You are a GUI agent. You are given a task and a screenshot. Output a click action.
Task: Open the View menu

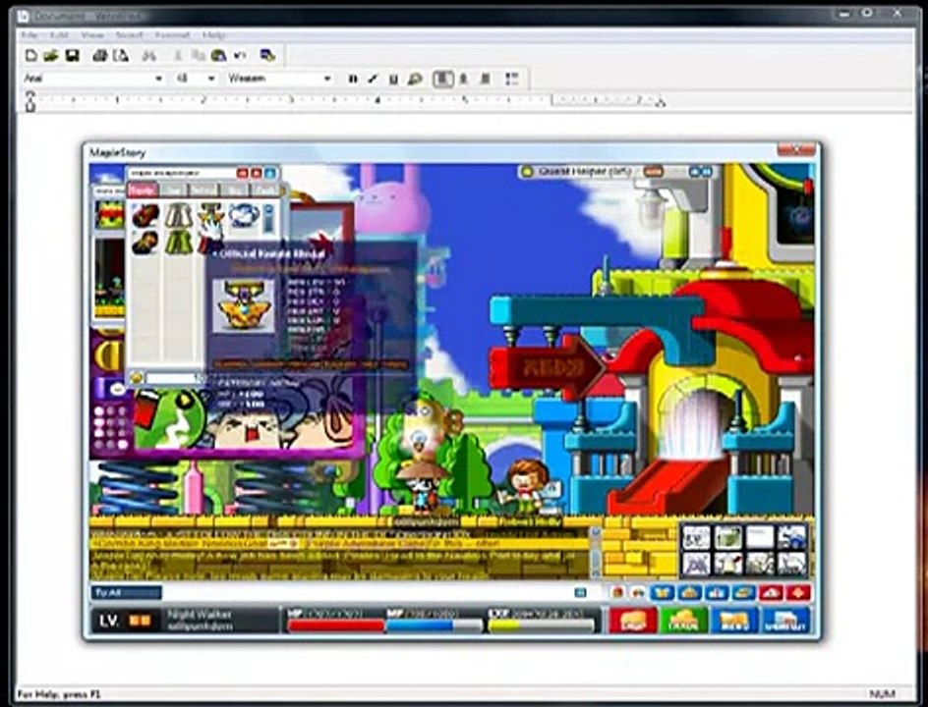[91, 35]
